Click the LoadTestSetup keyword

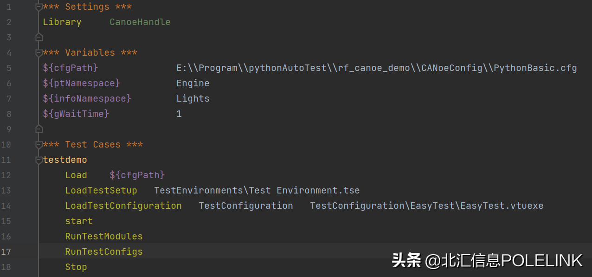pyautogui.click(x=101, y=191)
